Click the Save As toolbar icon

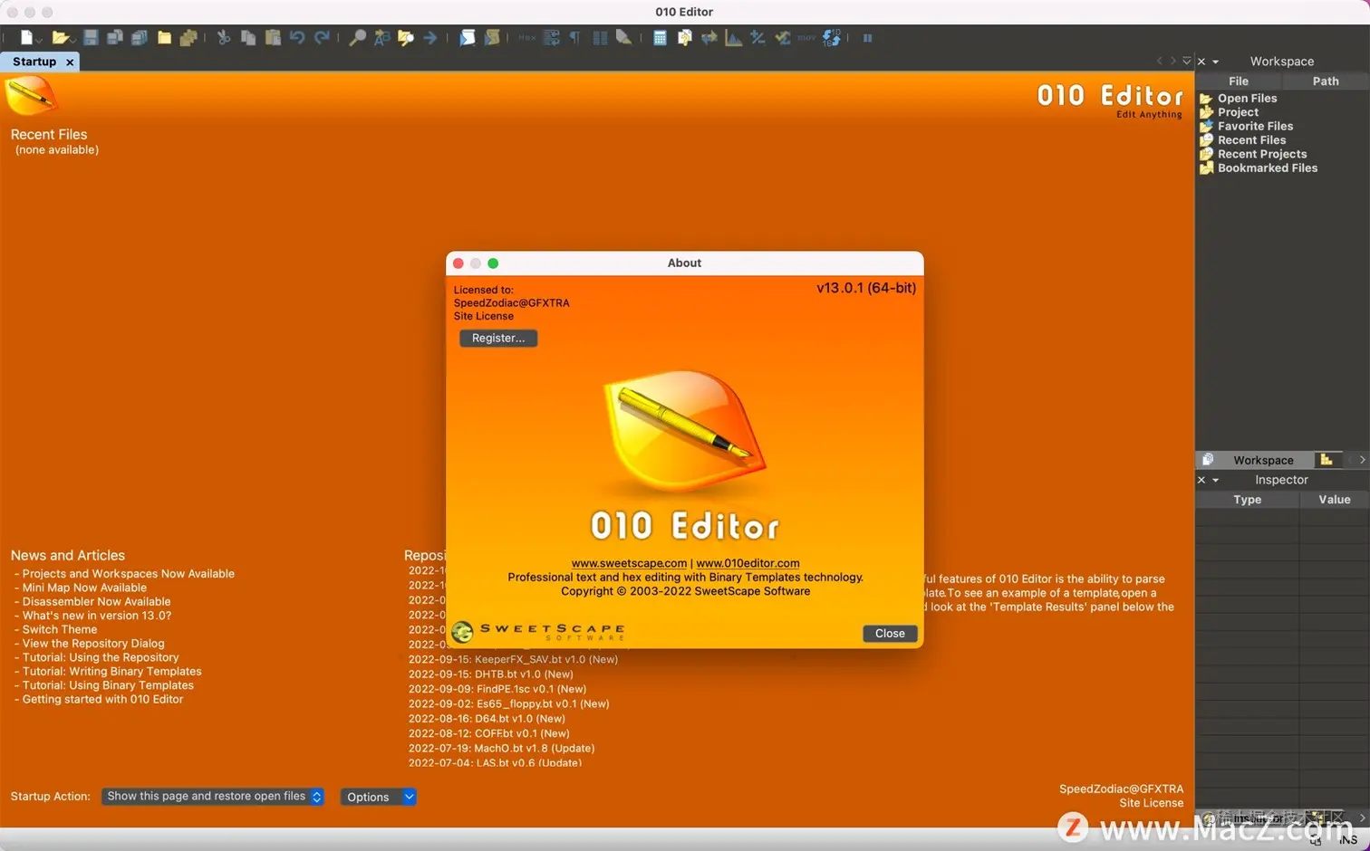[x=115, y=38]
